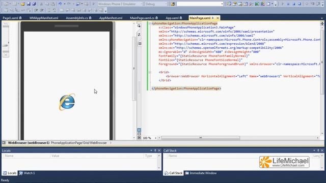The width and height of the screenshot is (326, 183).
Task: Switch to the App.xaml tab
Action: 174,18
